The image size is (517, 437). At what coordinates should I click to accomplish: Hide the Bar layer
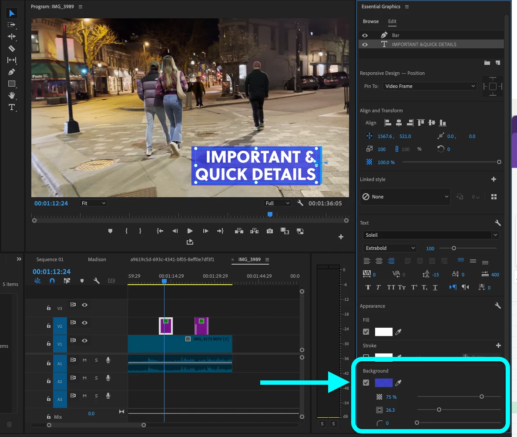coord(365,35)
